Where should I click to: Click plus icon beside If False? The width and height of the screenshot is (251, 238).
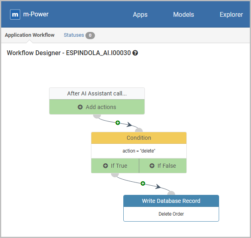[x=152, y=166]
